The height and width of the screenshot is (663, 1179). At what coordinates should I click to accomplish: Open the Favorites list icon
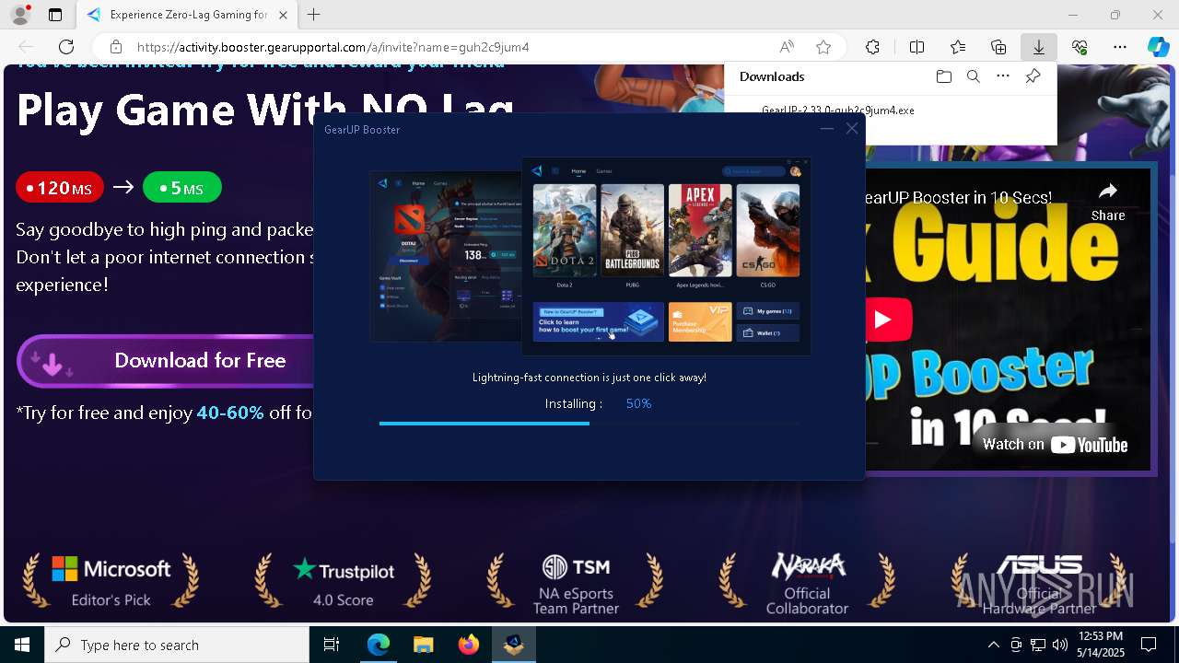tap(958, 47)
